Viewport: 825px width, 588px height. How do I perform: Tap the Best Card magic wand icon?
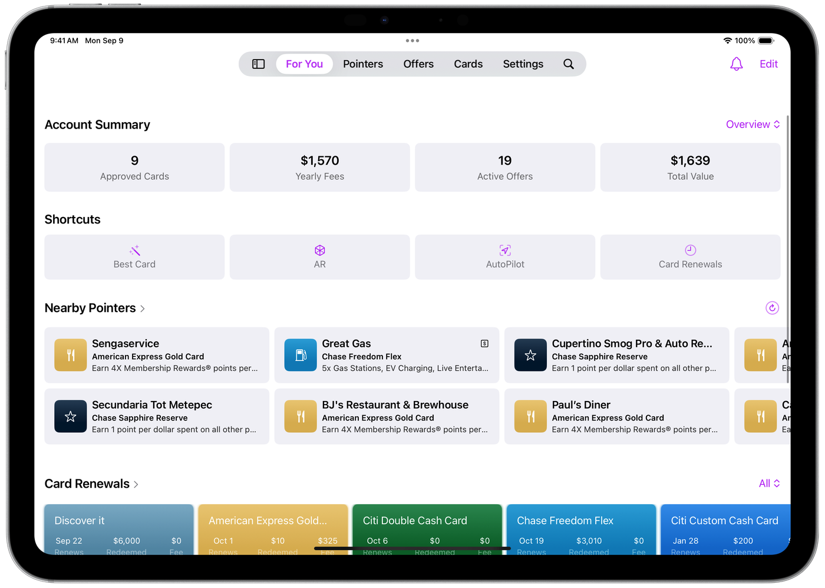[x=135, y=250]
